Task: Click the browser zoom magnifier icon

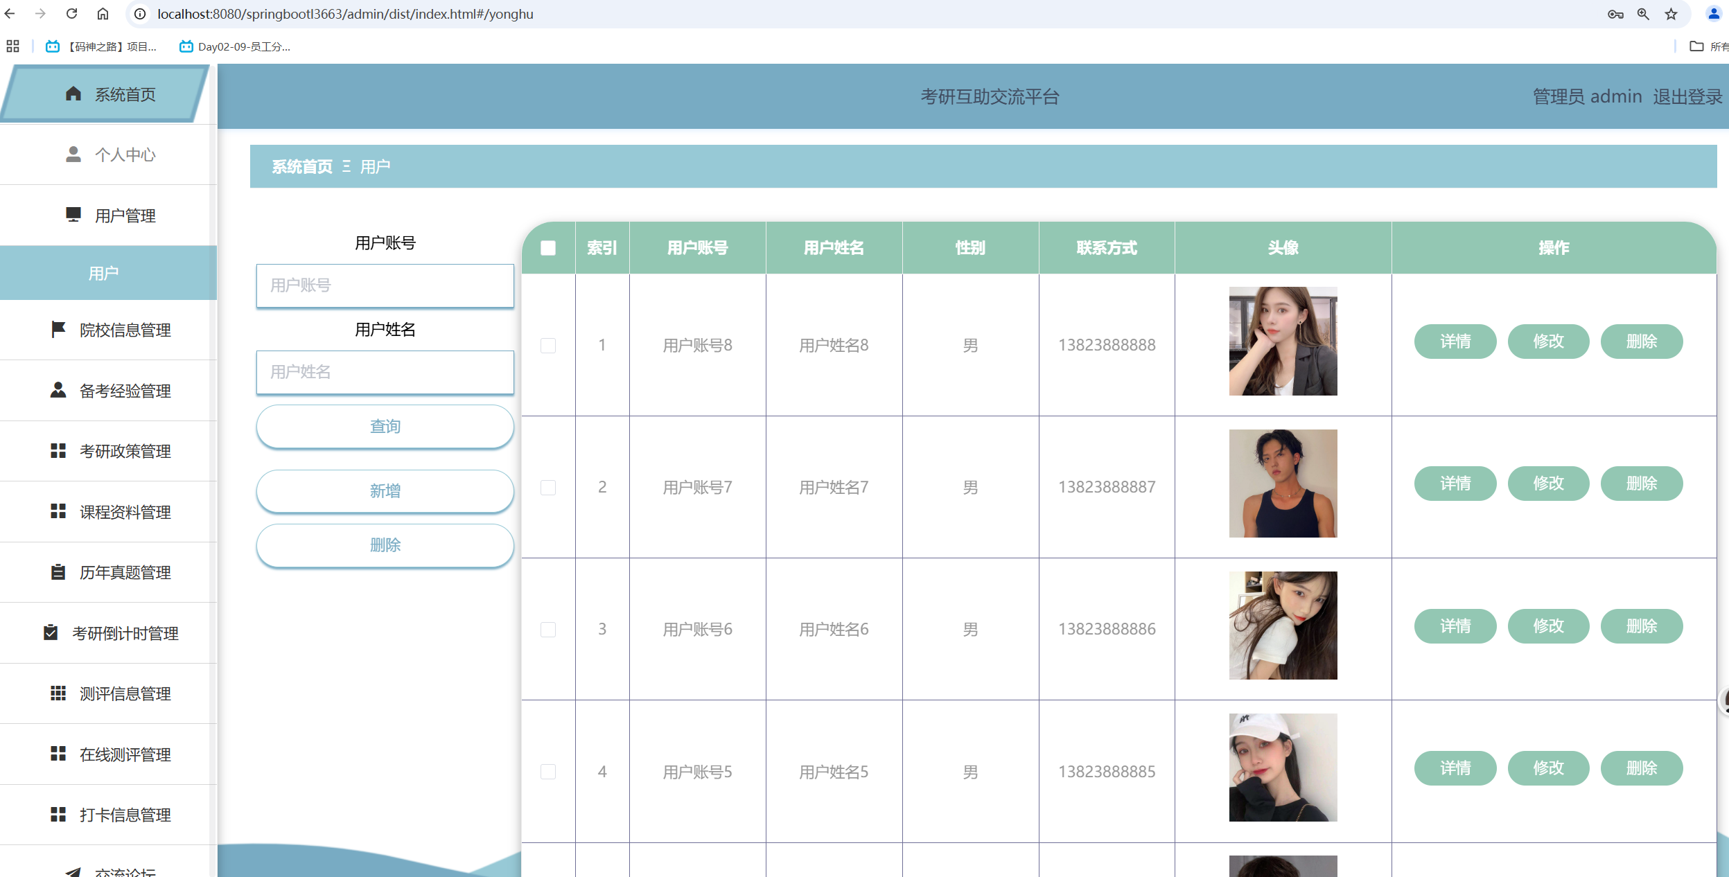Action: point(1642,14)
